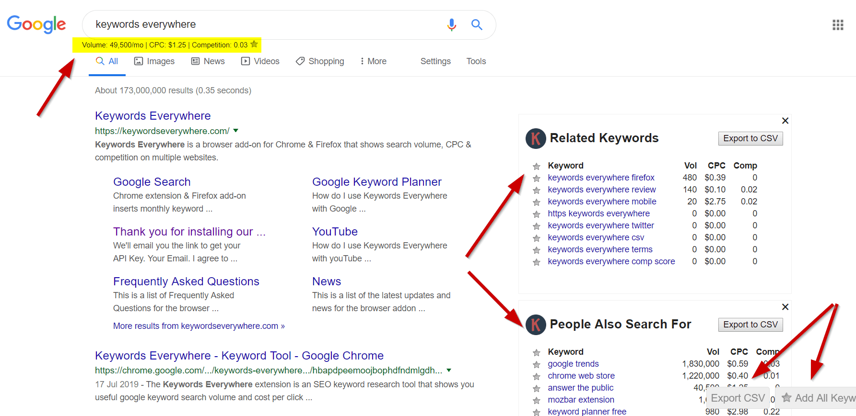Viewport: 856px width, 416px height.
Task: Open the Google Keyword Planner sitelink
Action: [x=376, y=182]
